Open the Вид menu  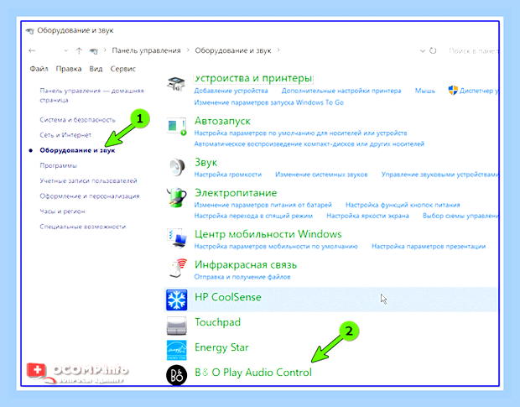pyautogui.click(x=96, y=69)
